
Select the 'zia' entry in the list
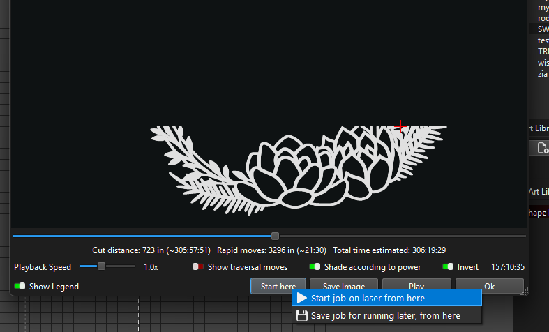click(x=543, y=73)
